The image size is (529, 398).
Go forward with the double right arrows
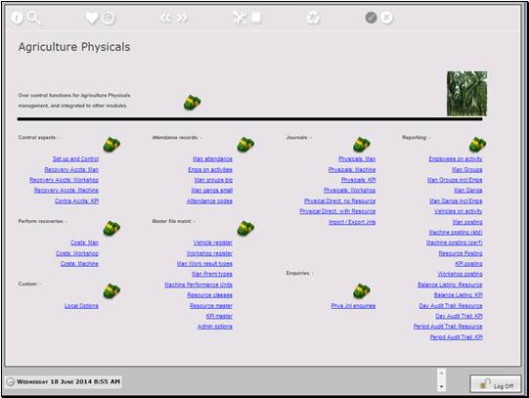[182, 18]
